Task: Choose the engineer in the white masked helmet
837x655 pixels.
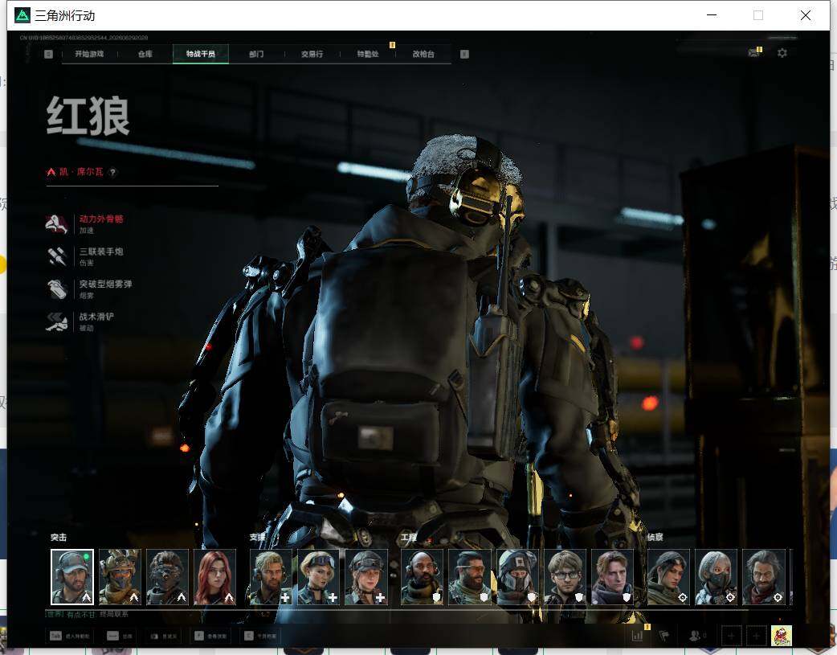Action: tap(517, 577)
